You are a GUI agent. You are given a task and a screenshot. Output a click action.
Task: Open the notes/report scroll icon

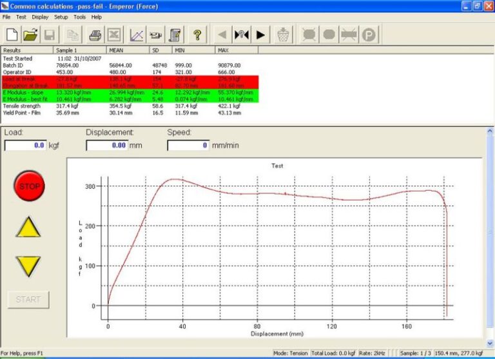(x=175, y=35)
